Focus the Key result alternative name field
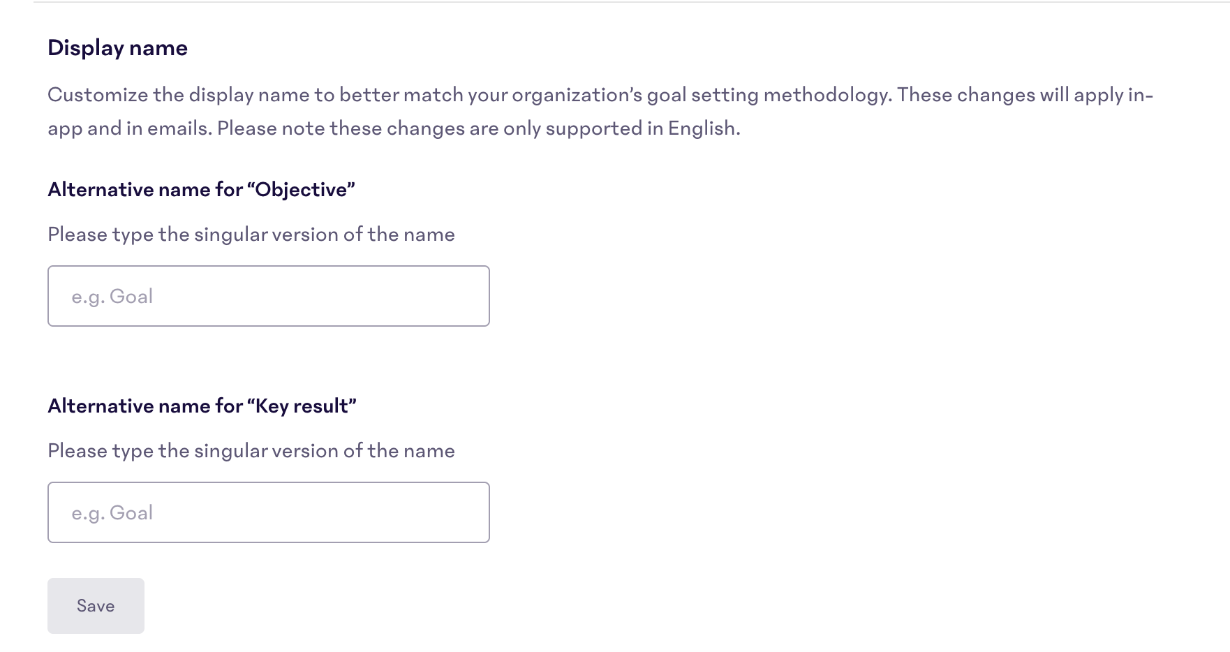Screen dimensions: 1230x652 (268, 512)
